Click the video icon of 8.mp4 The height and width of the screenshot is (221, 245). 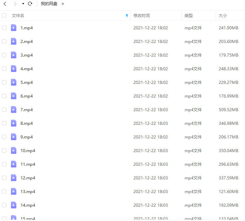click(14, 123)
